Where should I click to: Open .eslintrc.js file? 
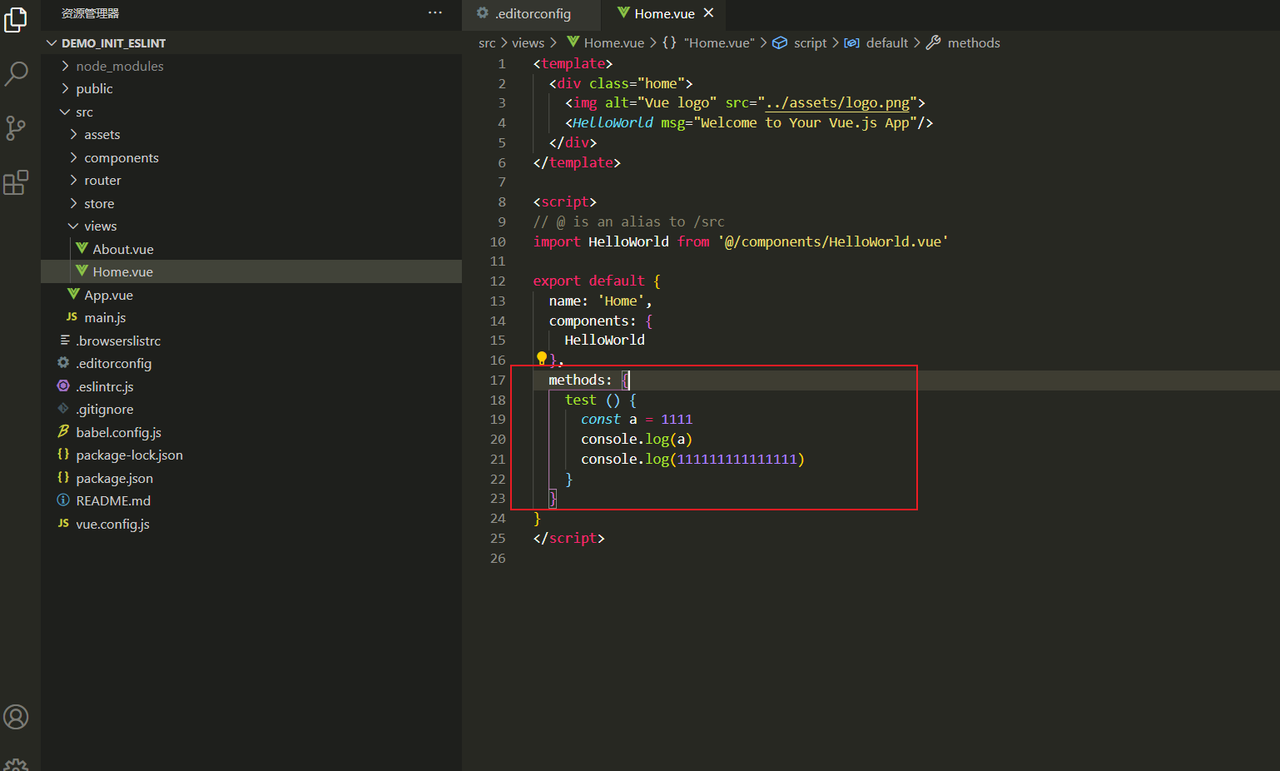pos(251,386)
